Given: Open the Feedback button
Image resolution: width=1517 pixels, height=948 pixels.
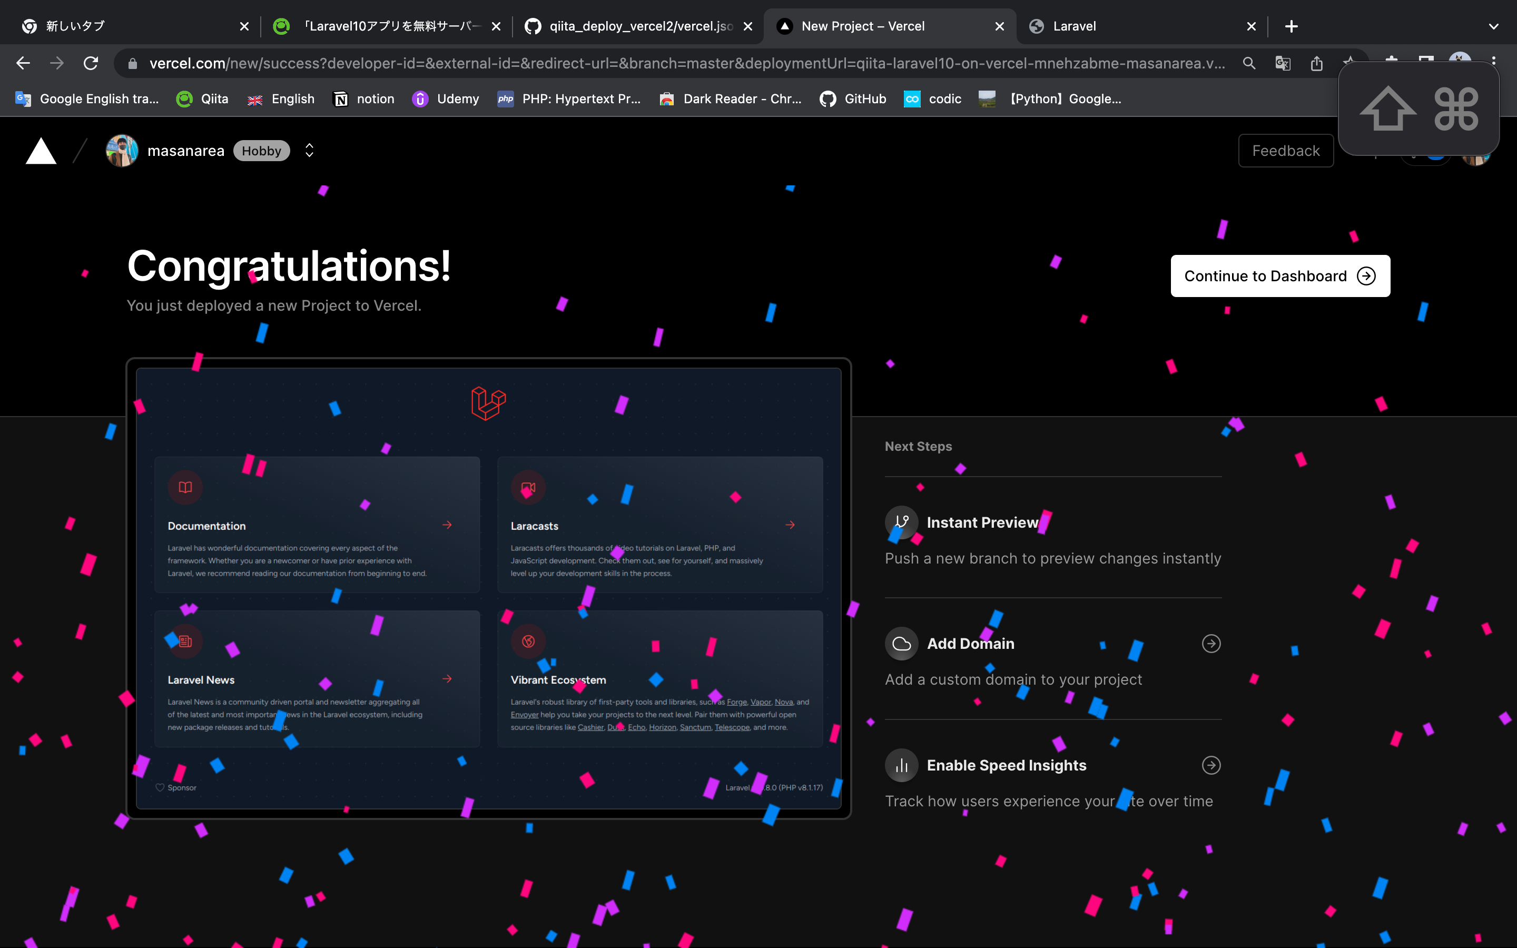Looking at the screenshot, I should [1286, 151].
